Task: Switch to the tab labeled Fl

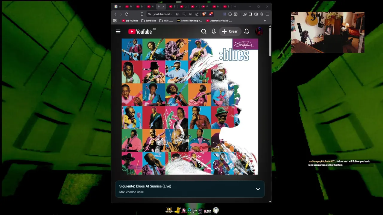Action: pyautogui.click(x=205, y=7)
